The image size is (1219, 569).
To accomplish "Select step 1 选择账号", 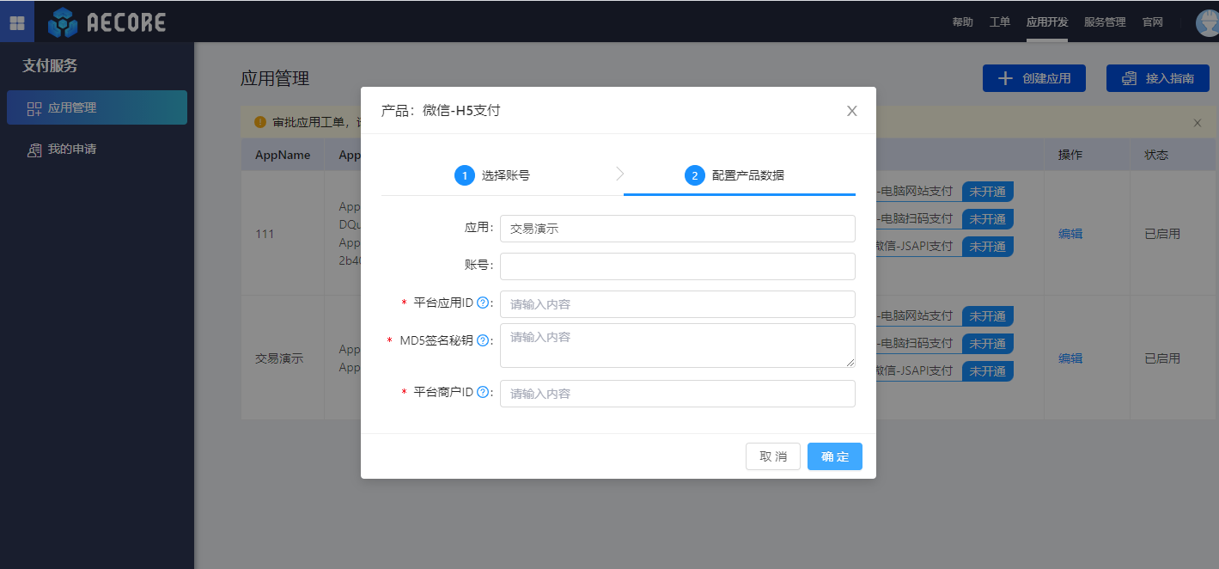I will [493, 175].
